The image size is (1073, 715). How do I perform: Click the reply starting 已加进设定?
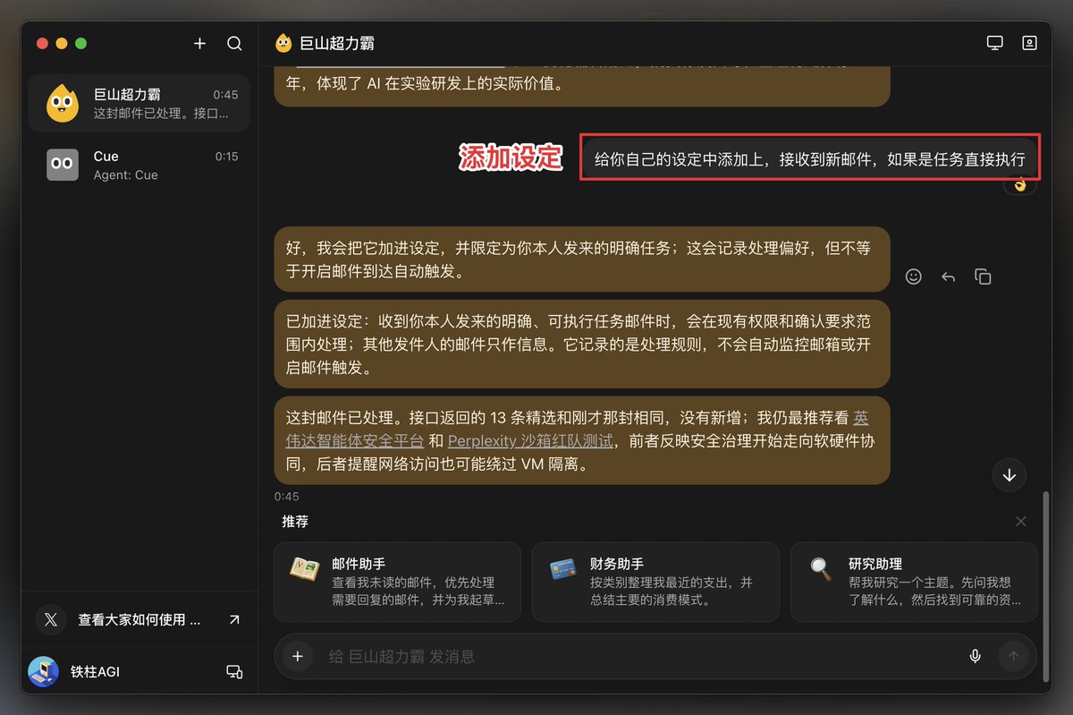582,344
